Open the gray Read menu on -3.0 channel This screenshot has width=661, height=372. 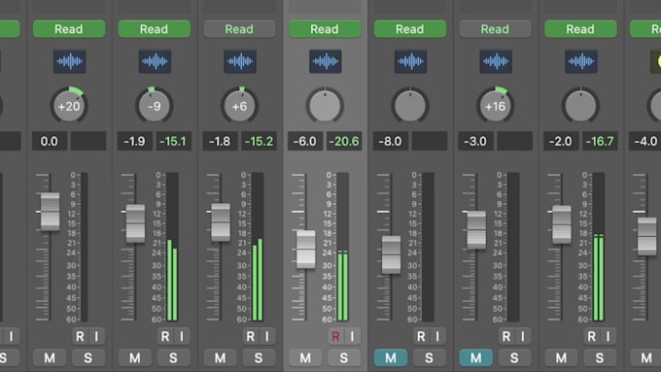(496, 29)
